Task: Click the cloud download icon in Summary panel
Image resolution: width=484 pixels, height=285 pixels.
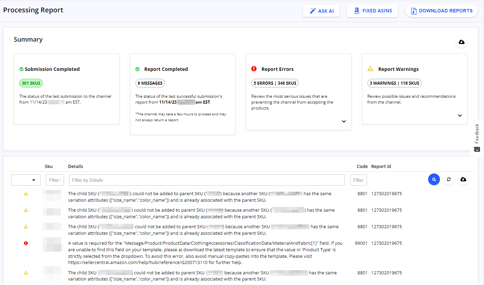Action: point(462,42)
